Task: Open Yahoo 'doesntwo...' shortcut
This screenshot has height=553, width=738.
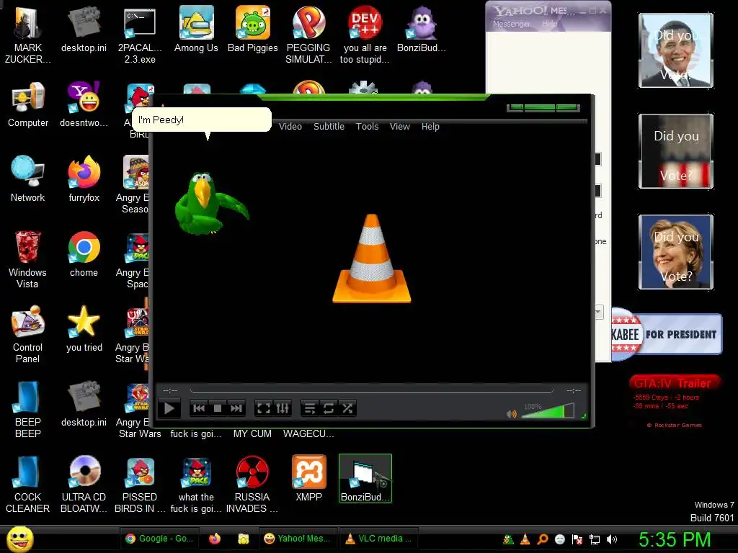Action: [x=84, y=105]
